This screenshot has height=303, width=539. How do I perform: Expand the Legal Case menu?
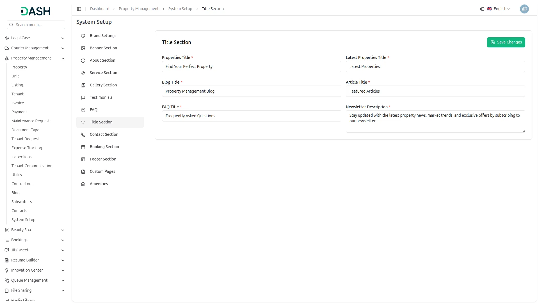click(63, 38)
